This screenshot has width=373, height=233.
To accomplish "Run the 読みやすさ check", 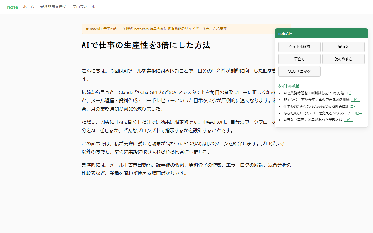I will [343, 59].
